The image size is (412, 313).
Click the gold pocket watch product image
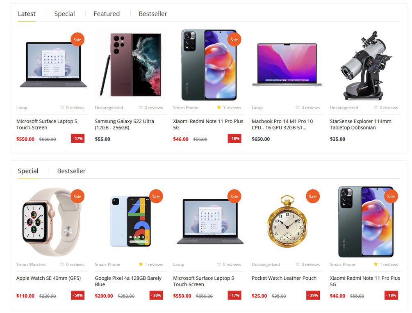pyautogui.click(x=287, y=221)
